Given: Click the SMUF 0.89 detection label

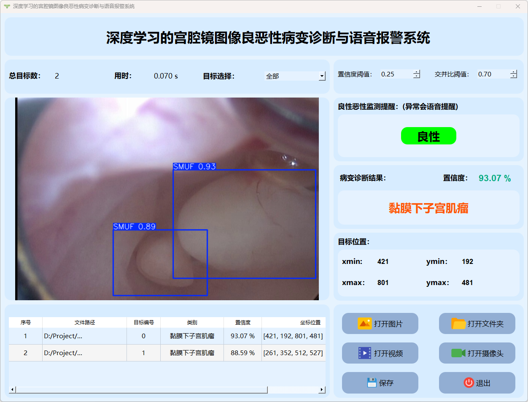Looking at the screenshot, I should point(135,226).
